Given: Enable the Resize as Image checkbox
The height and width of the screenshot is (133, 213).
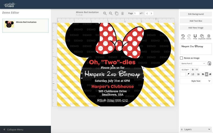Looking at the screenshot, I should click(181, 58).
